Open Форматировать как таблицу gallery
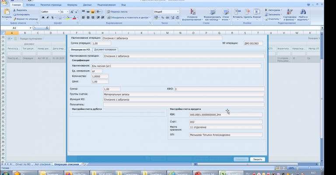The height and width of the screenshot is (175, 336). [x=212, y=14]
